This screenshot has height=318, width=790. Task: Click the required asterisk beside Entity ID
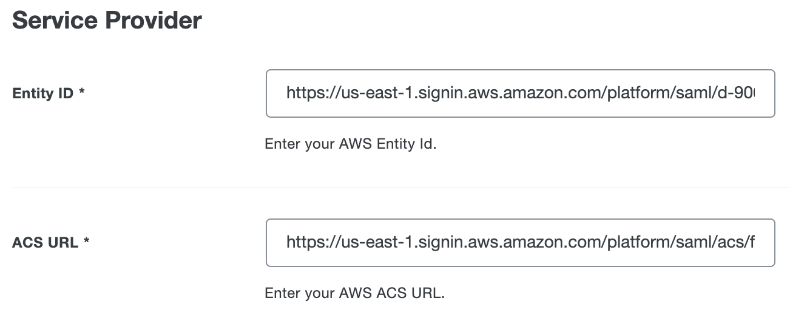(81, 94)
